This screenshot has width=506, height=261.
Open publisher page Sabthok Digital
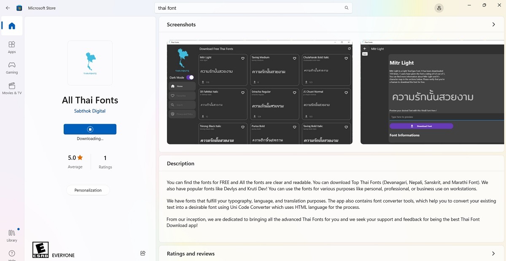[90, 111]
